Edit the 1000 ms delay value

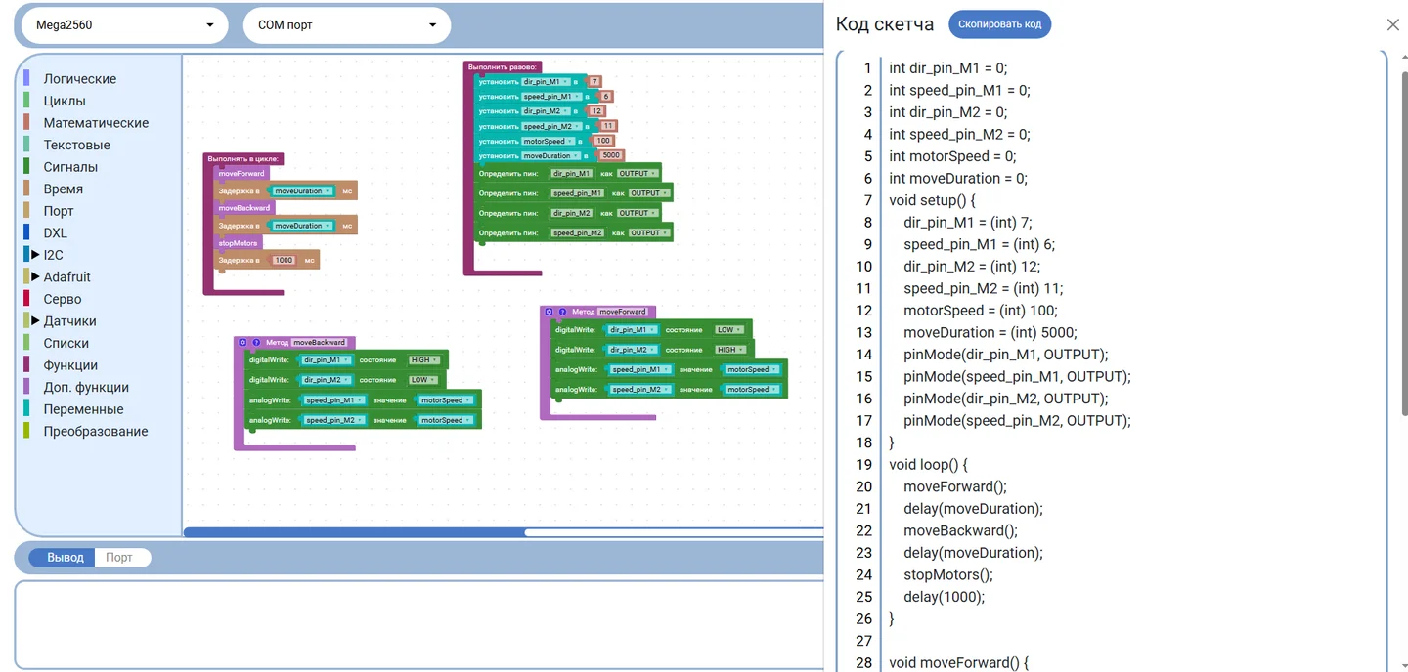point(284,261)
